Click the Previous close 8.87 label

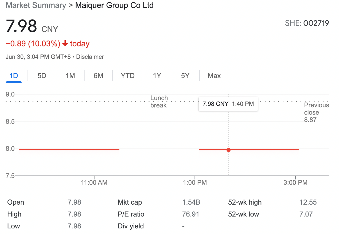tap(317, 112)
